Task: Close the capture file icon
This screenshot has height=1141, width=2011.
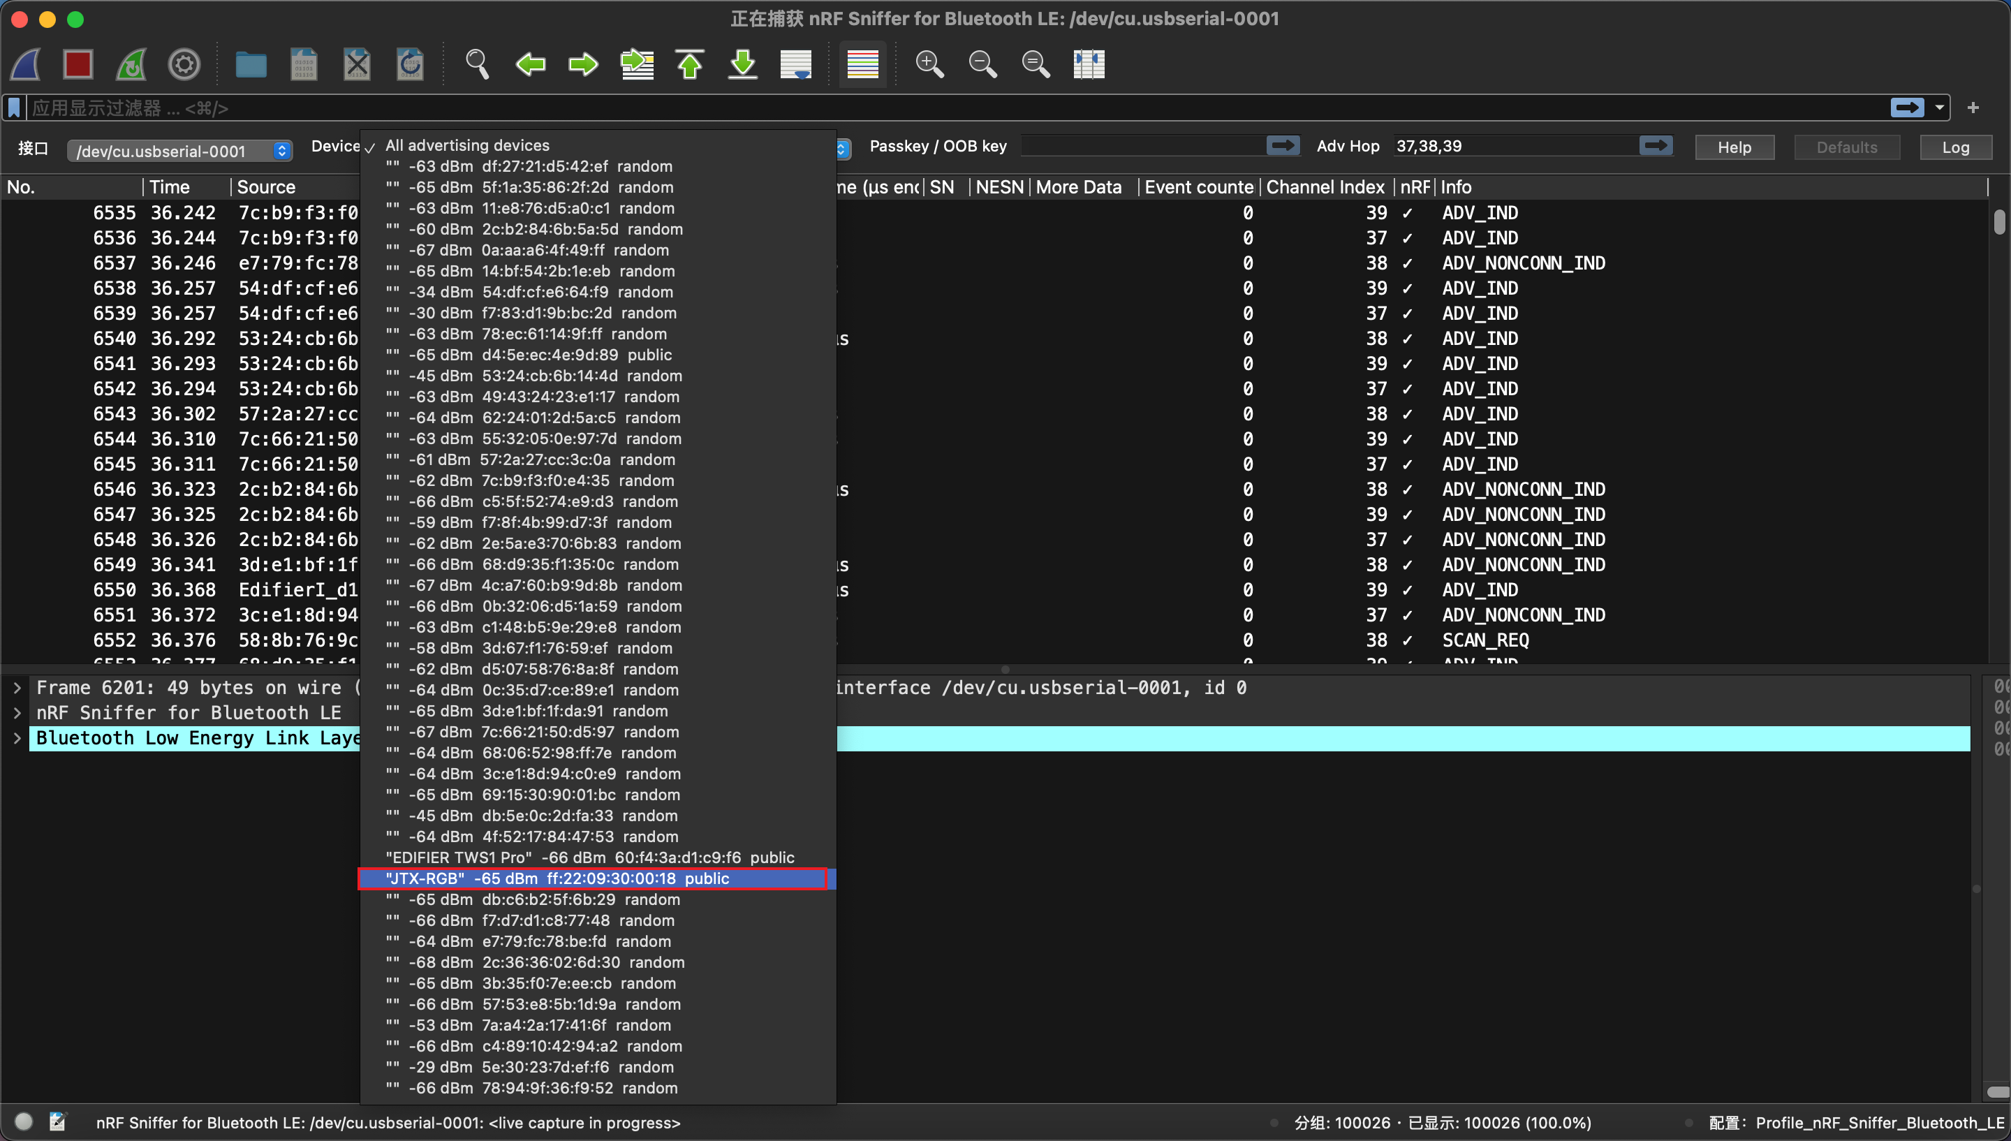Action: point(358,64)
